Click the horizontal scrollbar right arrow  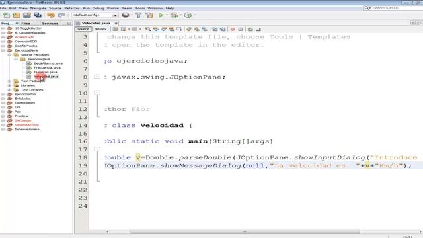pos(420,232)
